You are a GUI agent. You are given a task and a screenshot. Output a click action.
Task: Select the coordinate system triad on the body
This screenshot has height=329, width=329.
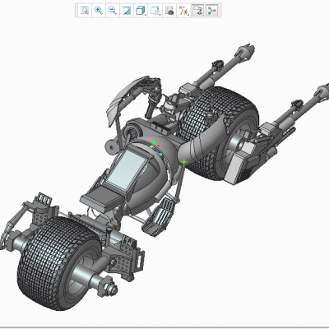[155, 148]
